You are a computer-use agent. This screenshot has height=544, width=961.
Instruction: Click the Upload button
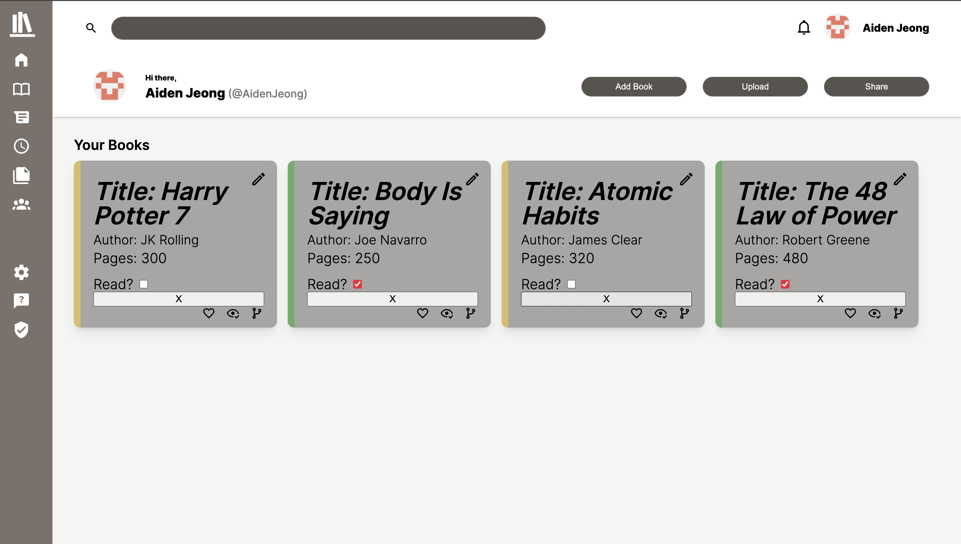click(x=755, y=87)
